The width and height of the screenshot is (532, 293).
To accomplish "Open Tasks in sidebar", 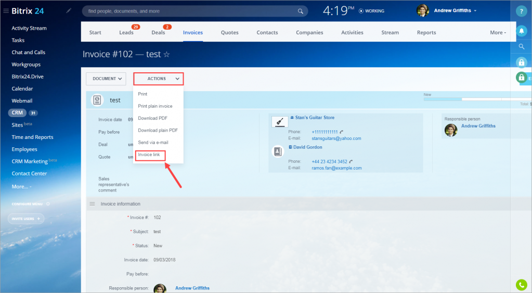I will tap(18, 41).
